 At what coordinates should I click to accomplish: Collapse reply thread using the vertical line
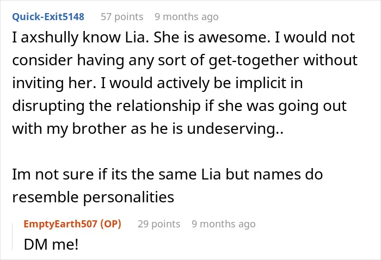coord(13,237)
